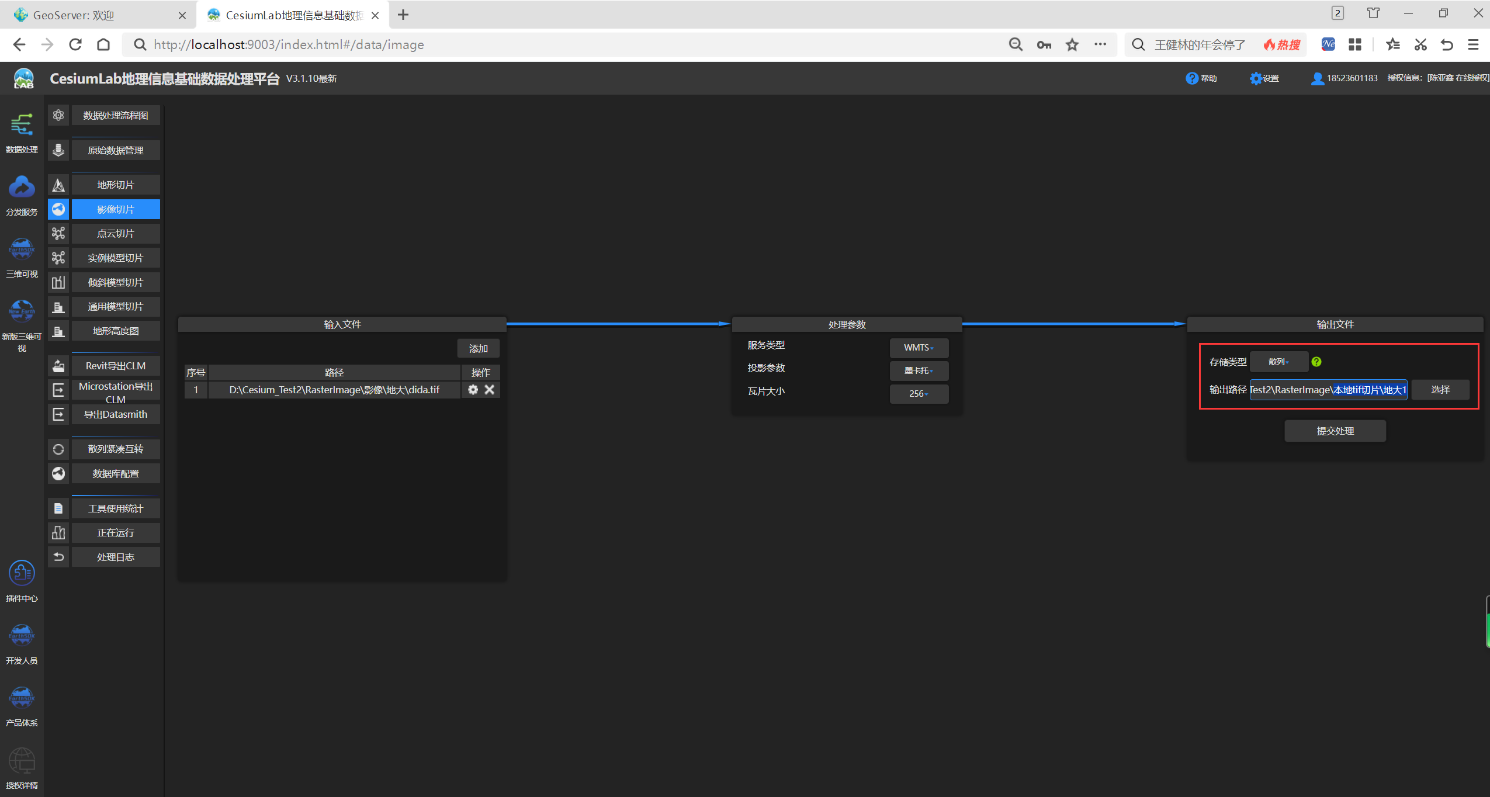Open the 设置 link in header

point(1264,78)
